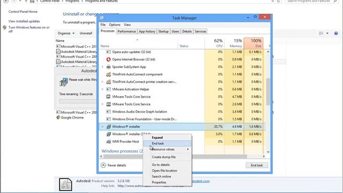Open the Resource values submenu
This screenshot has width=343, height=193.
(167, 149)
